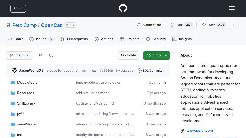
Task: Expand commit message ellipsis button
Action: tap(94, 71)
